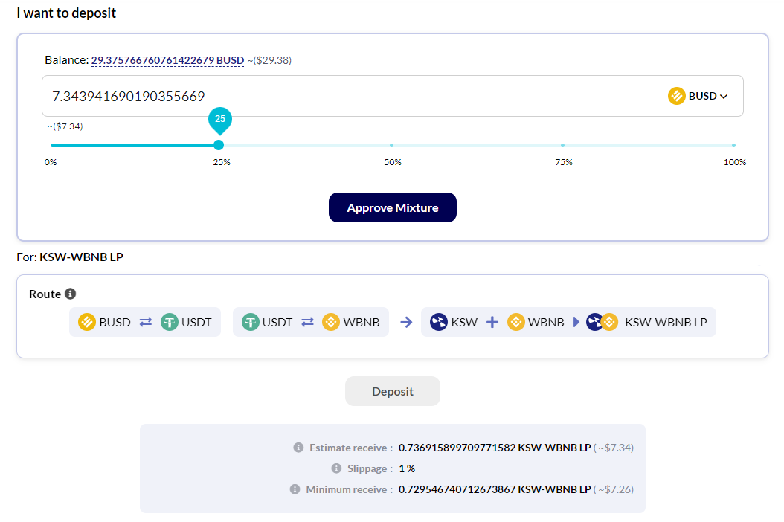
Task: Click the ~($29.38) balance estimate
Action: point(269,60)
